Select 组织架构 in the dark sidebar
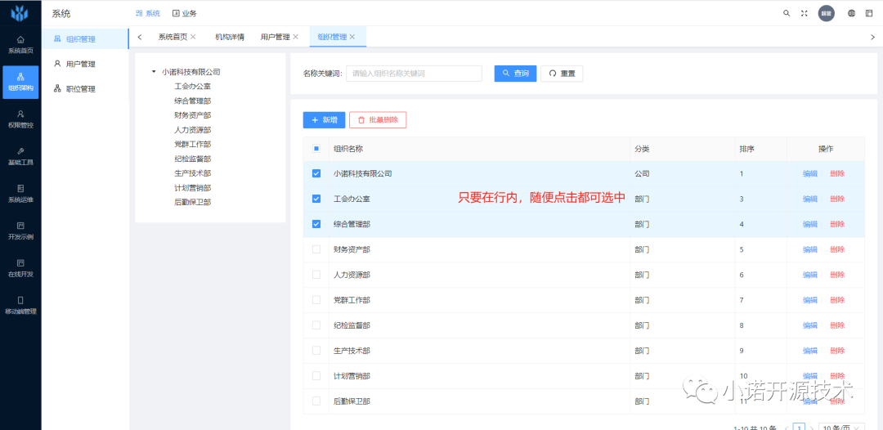The image size is (883, 430). [20, 83]
